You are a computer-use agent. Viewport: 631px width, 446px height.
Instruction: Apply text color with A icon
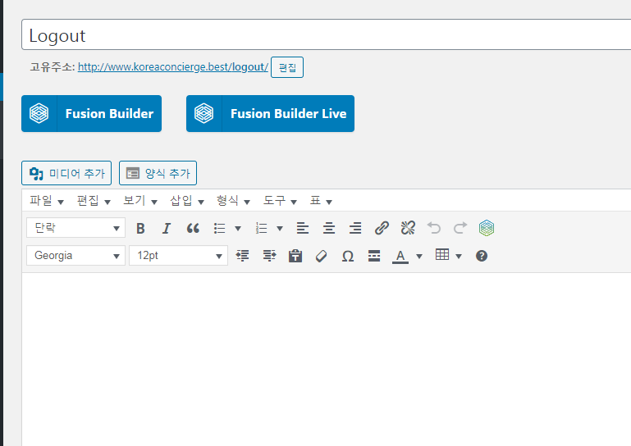(x=400, y=256)
